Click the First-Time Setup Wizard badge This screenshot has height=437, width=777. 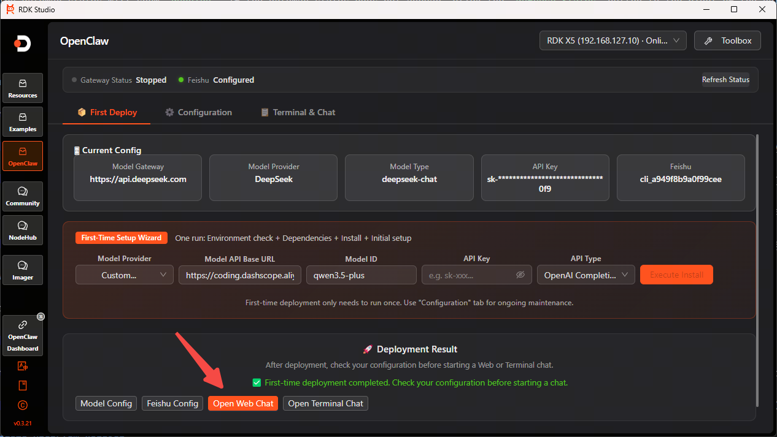[122, 238]
